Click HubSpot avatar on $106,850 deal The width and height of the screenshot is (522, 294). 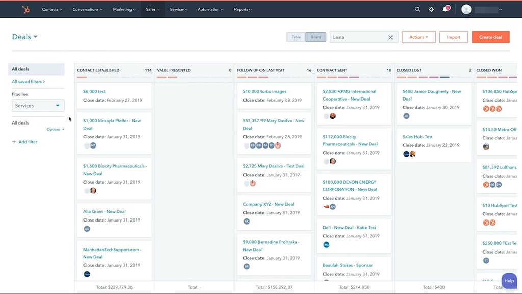click(x=486, y=109)
